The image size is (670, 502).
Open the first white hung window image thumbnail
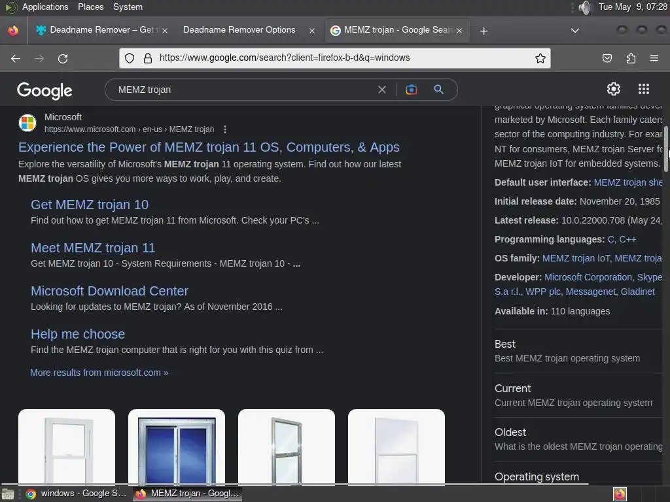(x=67, y=446)
